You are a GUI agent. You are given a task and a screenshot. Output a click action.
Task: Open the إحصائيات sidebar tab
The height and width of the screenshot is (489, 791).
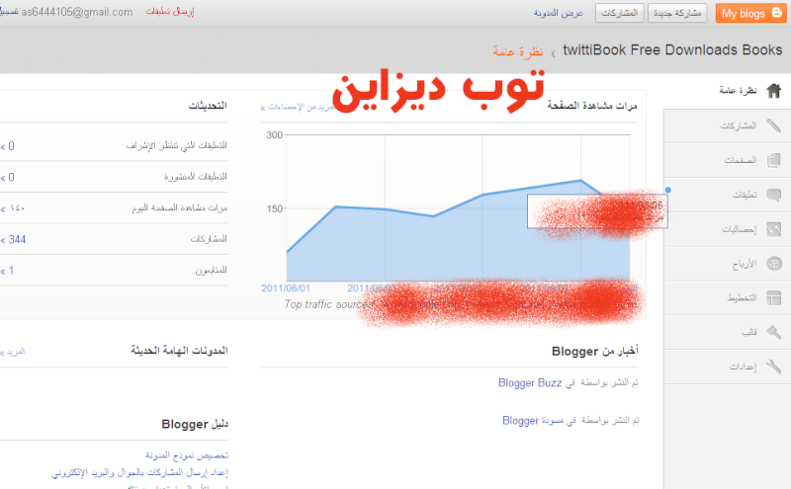(727, 229)
